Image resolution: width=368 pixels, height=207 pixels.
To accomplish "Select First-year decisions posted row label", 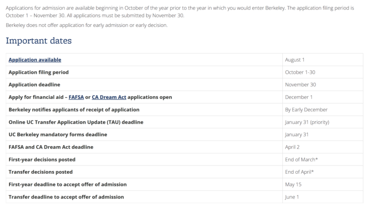I will (42, 160).
